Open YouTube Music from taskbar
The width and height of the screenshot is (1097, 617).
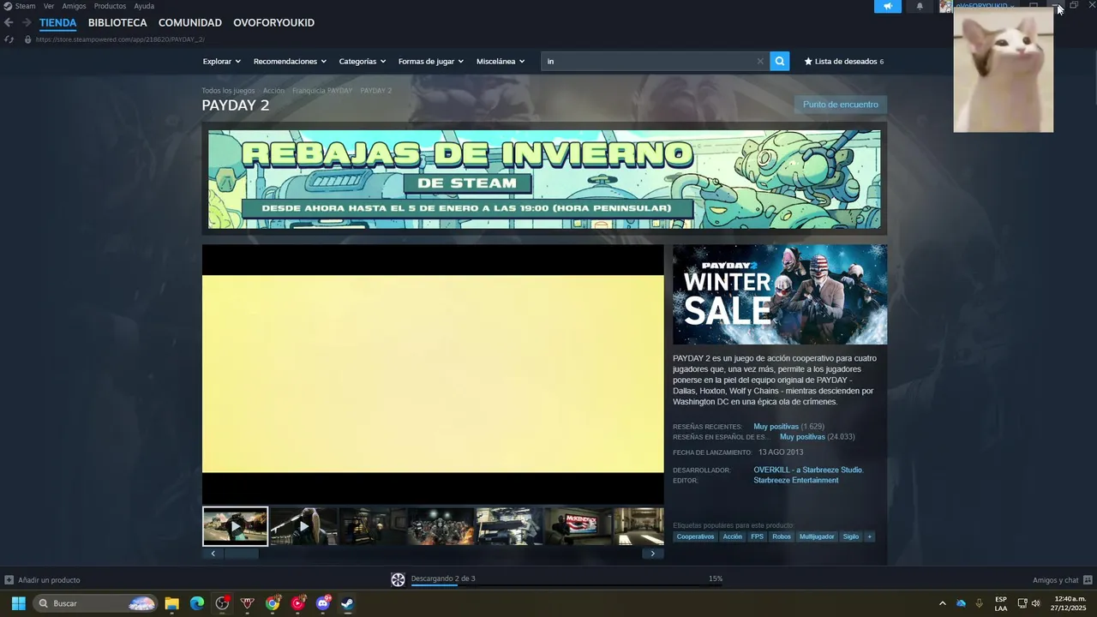pyautogui.click(x=297, y=603)
